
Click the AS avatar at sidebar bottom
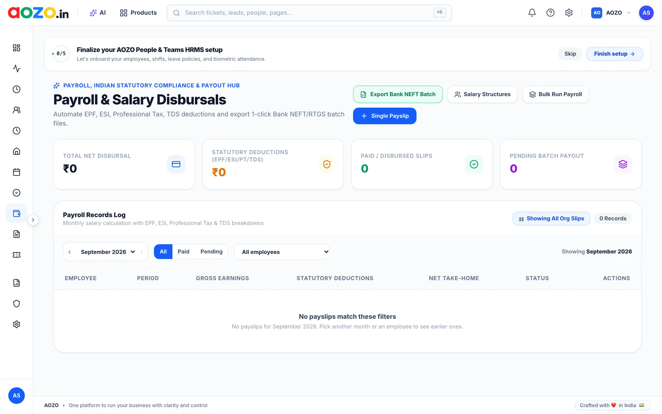[17, 396]
